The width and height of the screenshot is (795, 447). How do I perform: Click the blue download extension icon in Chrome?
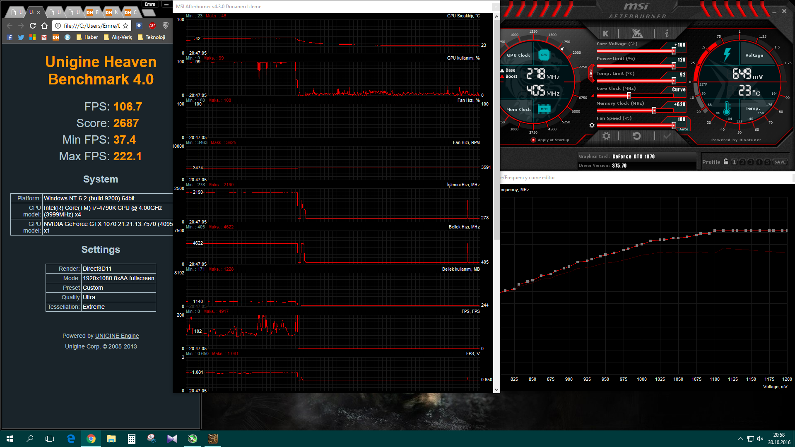(139, 26)
